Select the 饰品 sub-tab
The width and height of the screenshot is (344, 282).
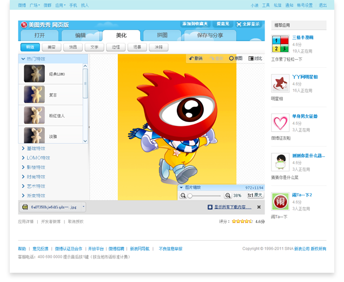click(73, 47)
